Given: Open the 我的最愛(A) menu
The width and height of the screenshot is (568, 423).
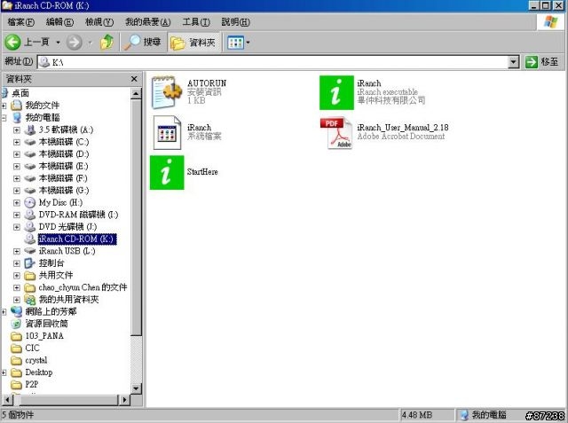Looking at the screenshot, I should pos(147,22).
